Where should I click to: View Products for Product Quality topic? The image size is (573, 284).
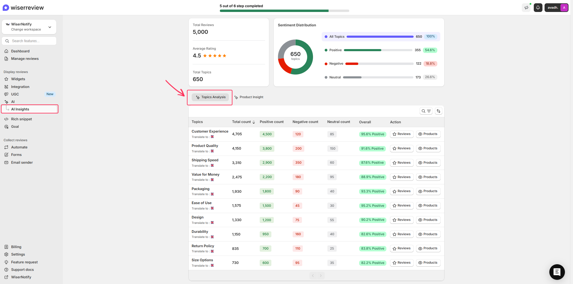click(x=428, y=148)
